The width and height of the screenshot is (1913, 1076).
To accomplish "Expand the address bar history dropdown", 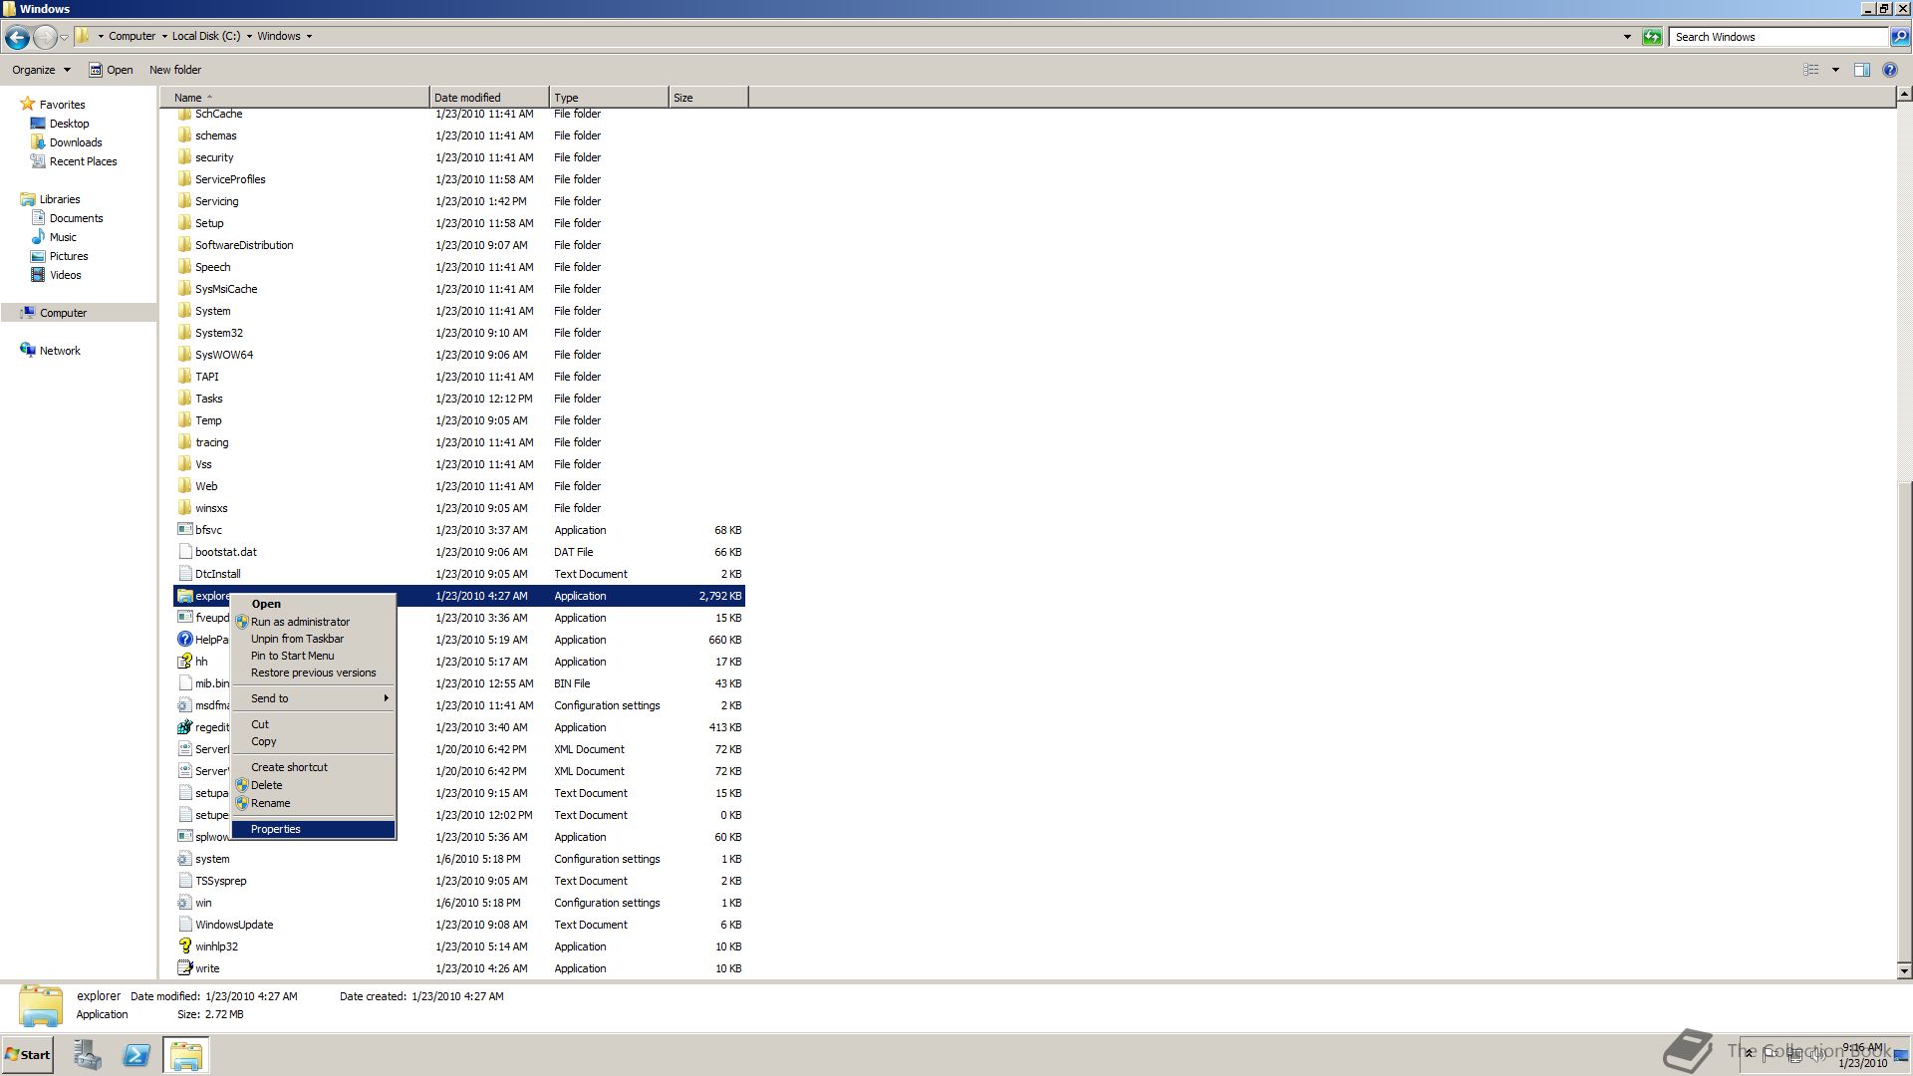I will coord(1627,37).
